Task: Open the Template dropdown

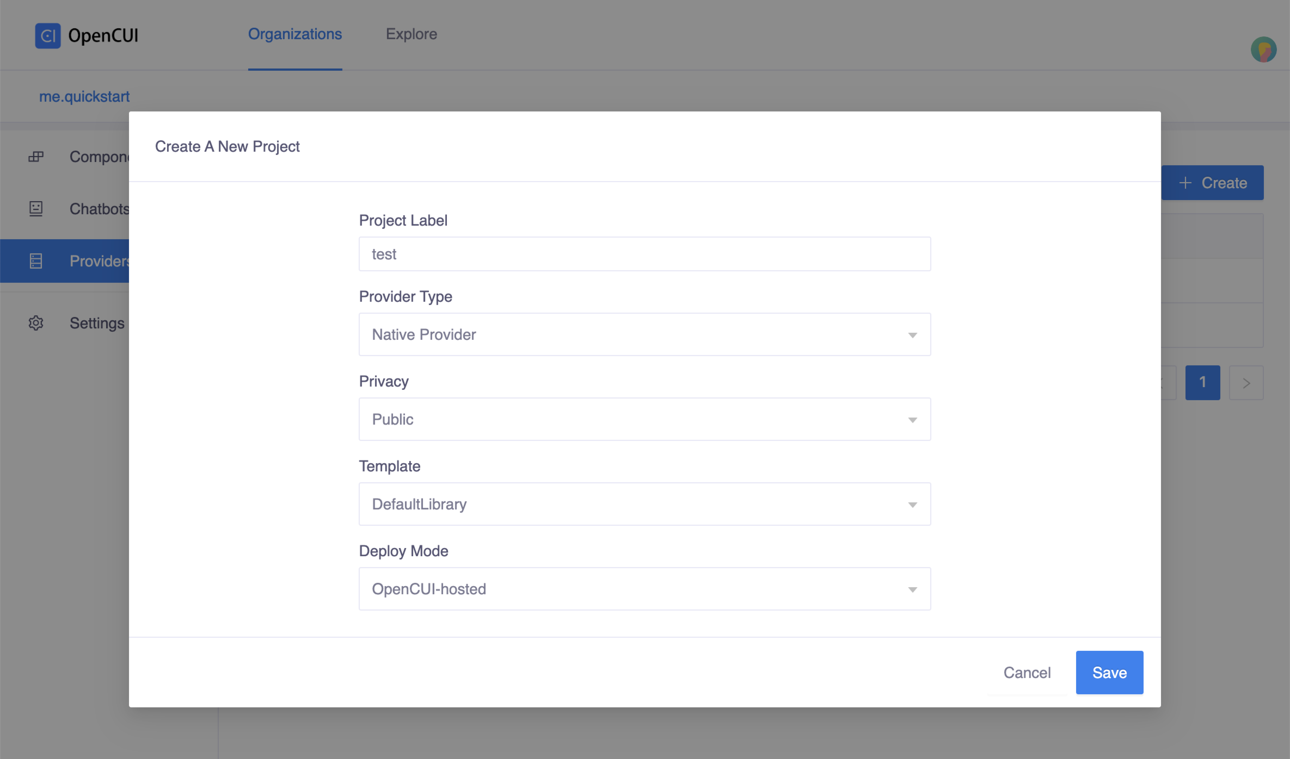Action: pos(644,504)
